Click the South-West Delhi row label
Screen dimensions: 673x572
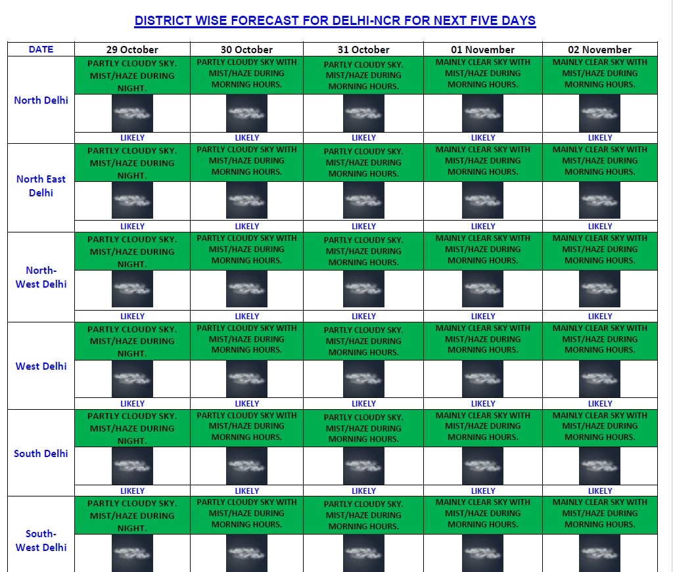click(x=41, y=540)
